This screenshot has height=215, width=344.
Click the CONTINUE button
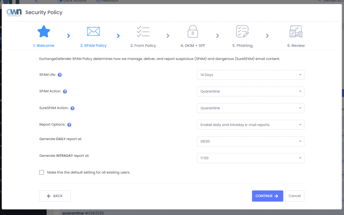[267, 196]
